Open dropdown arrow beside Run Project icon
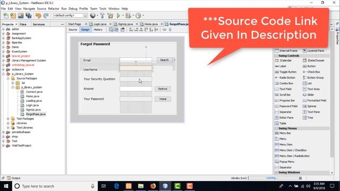The height and width of the screenshot is (191, 340). (x=123, y=15)
